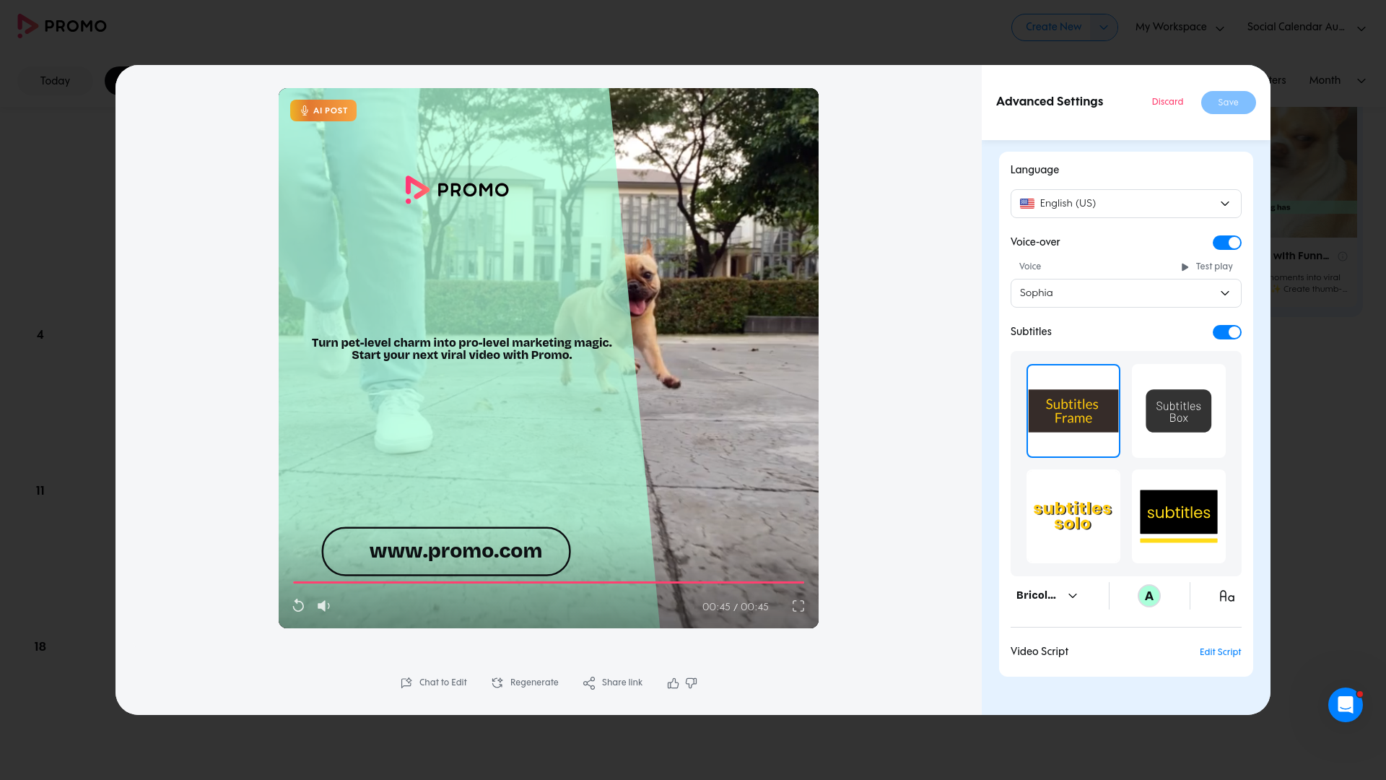Choose the black subtitles underline style

(x=1179, y=516)
